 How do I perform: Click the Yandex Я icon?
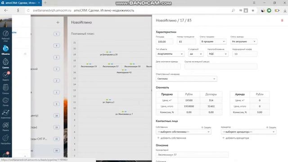[18, 10]
